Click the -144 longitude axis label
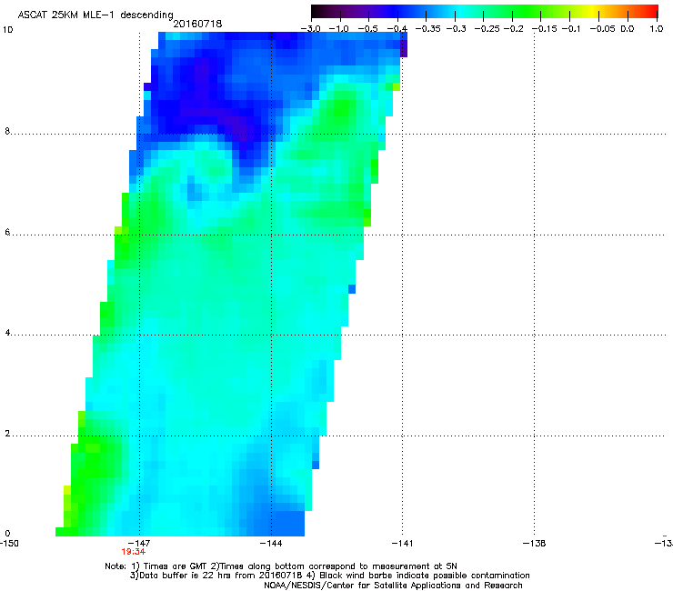Image resolution: width=673 pixels, height=591 pixels. pos(271,544)
